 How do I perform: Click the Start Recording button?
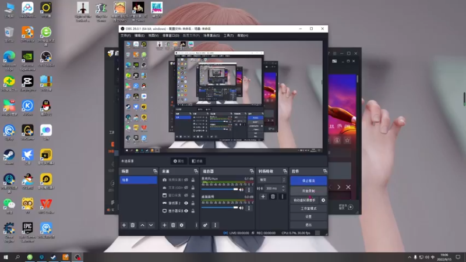click(309, 191)
